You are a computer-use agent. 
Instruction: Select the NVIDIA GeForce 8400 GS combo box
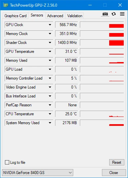tap(38, 173)
